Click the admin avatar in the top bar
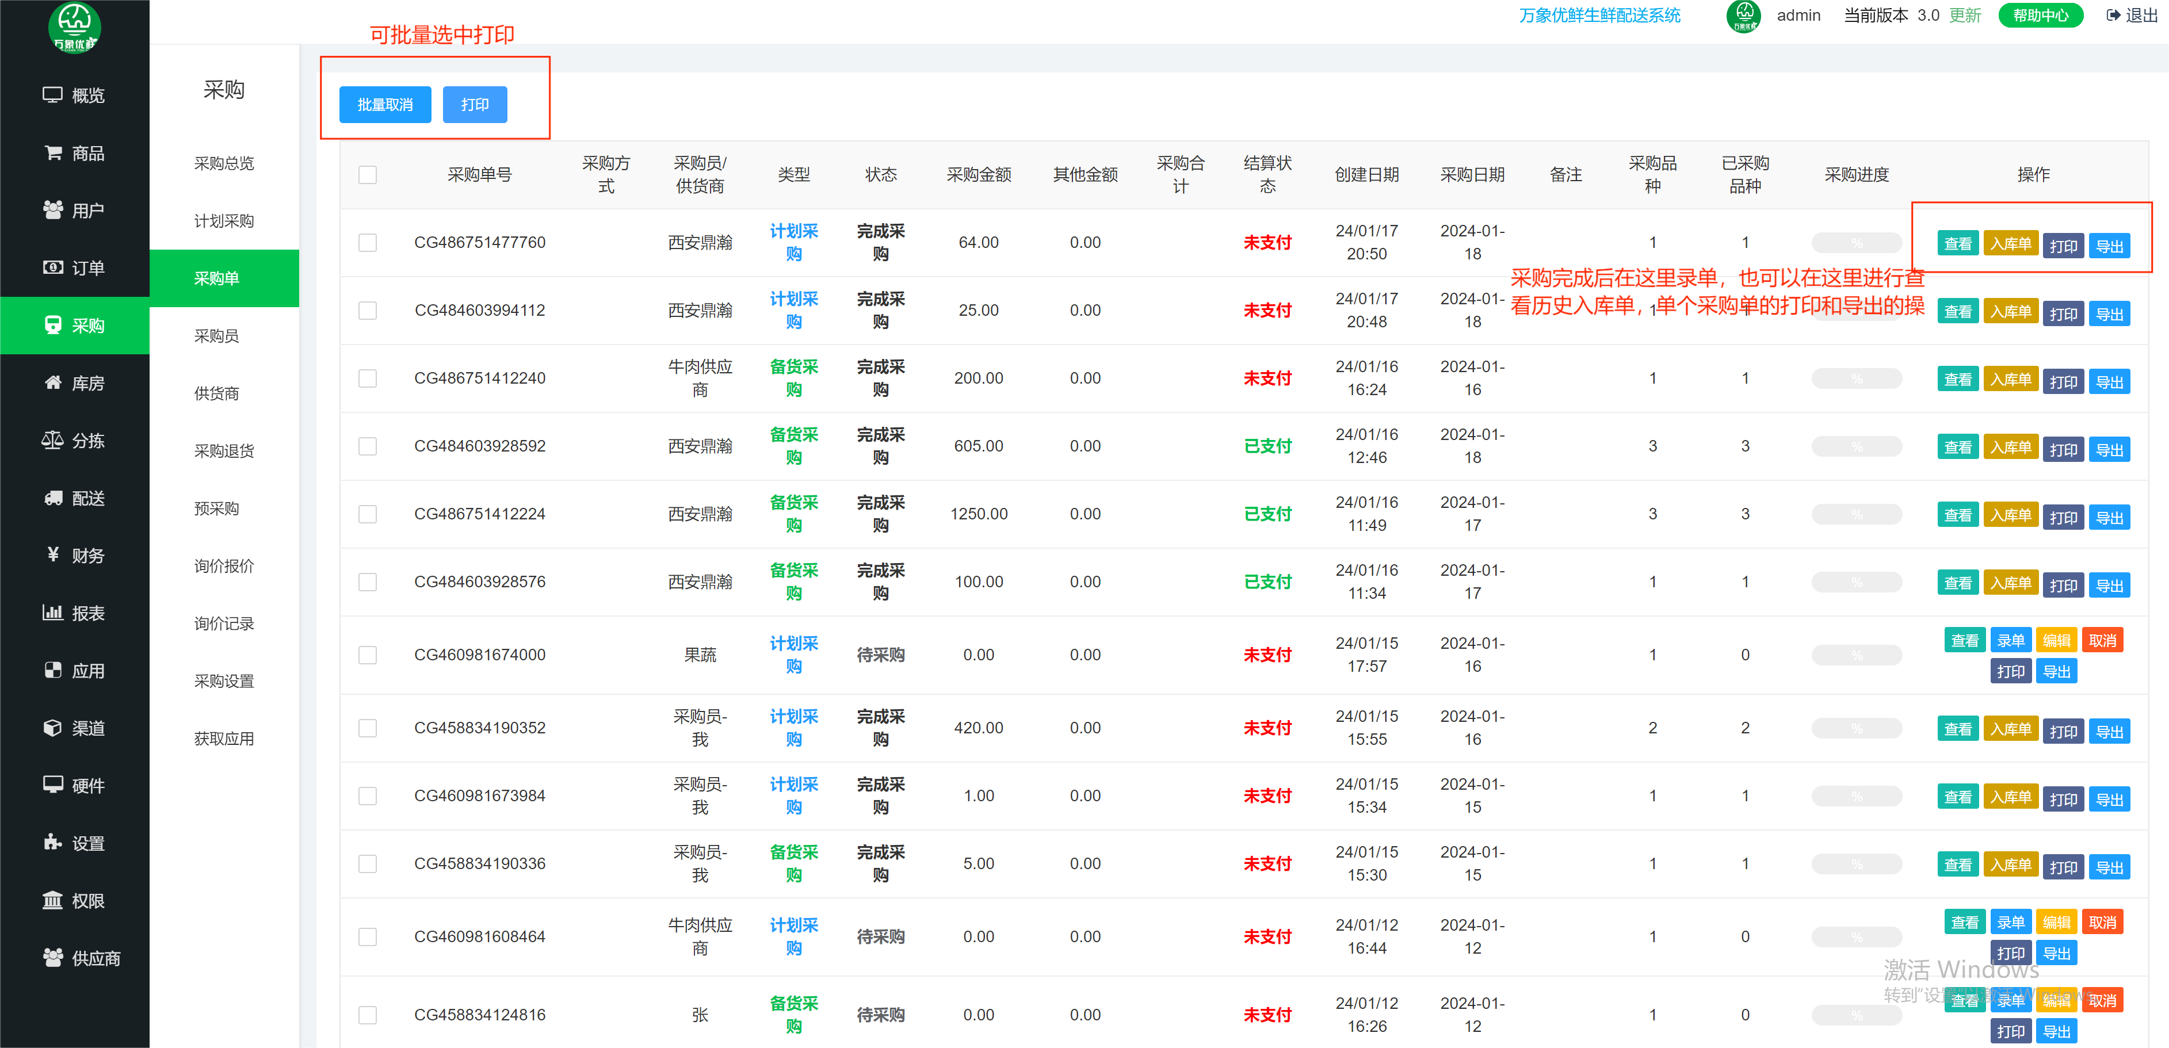This screenshot has height=1048, width=2169. 1744,15
